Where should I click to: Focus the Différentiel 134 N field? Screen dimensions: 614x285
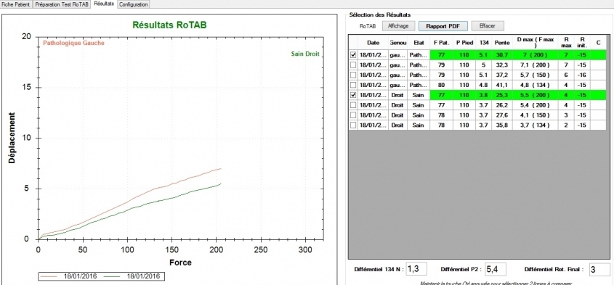point(416,269)
